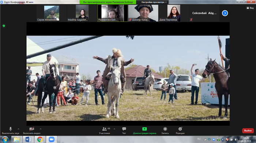Open the taskbar clock showing 14:29
This screenshot has height=143, width=256.
(x=246, y=139)
